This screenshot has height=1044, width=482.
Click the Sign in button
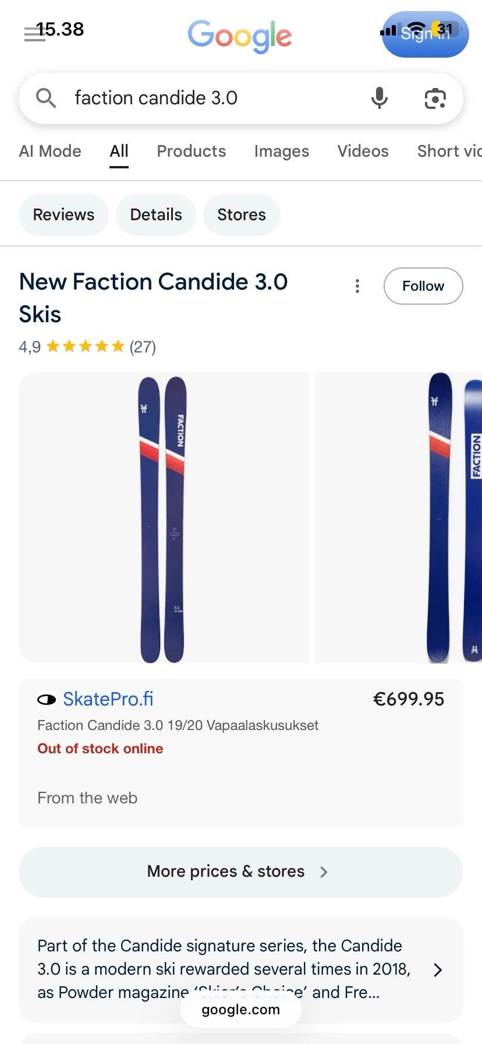coord(425,35)
